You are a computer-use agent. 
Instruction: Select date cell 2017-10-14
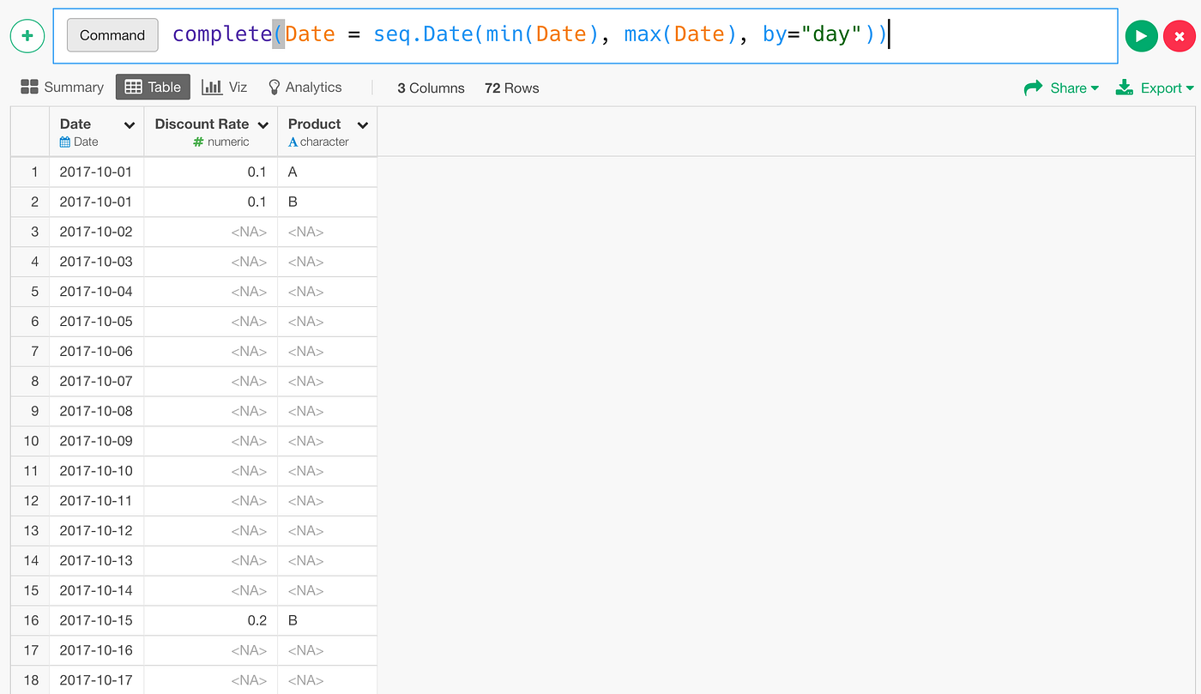click(96, 590)
